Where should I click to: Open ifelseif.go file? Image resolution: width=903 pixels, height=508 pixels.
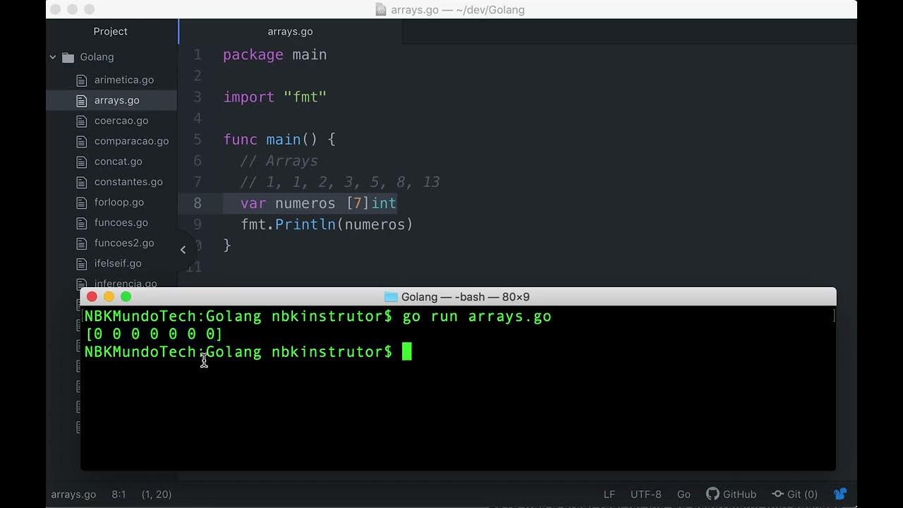pyautogui.click(x=118, y=264)
